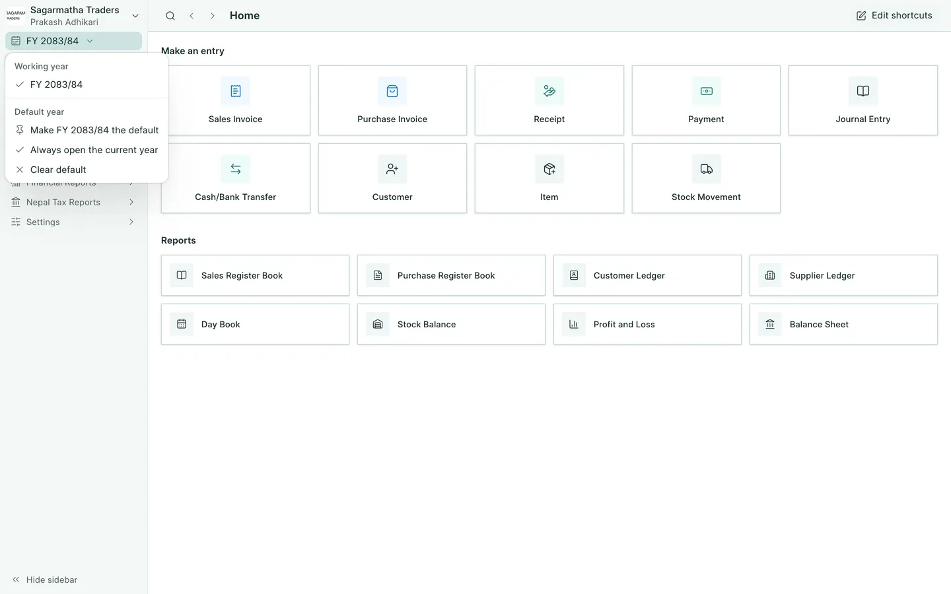Click the Payment banknote icon

click(707, 91)
